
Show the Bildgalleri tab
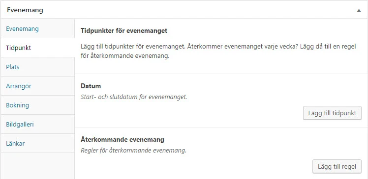[x=37, y=124]
